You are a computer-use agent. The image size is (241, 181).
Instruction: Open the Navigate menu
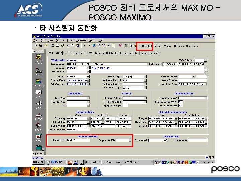tap(81, 40)
